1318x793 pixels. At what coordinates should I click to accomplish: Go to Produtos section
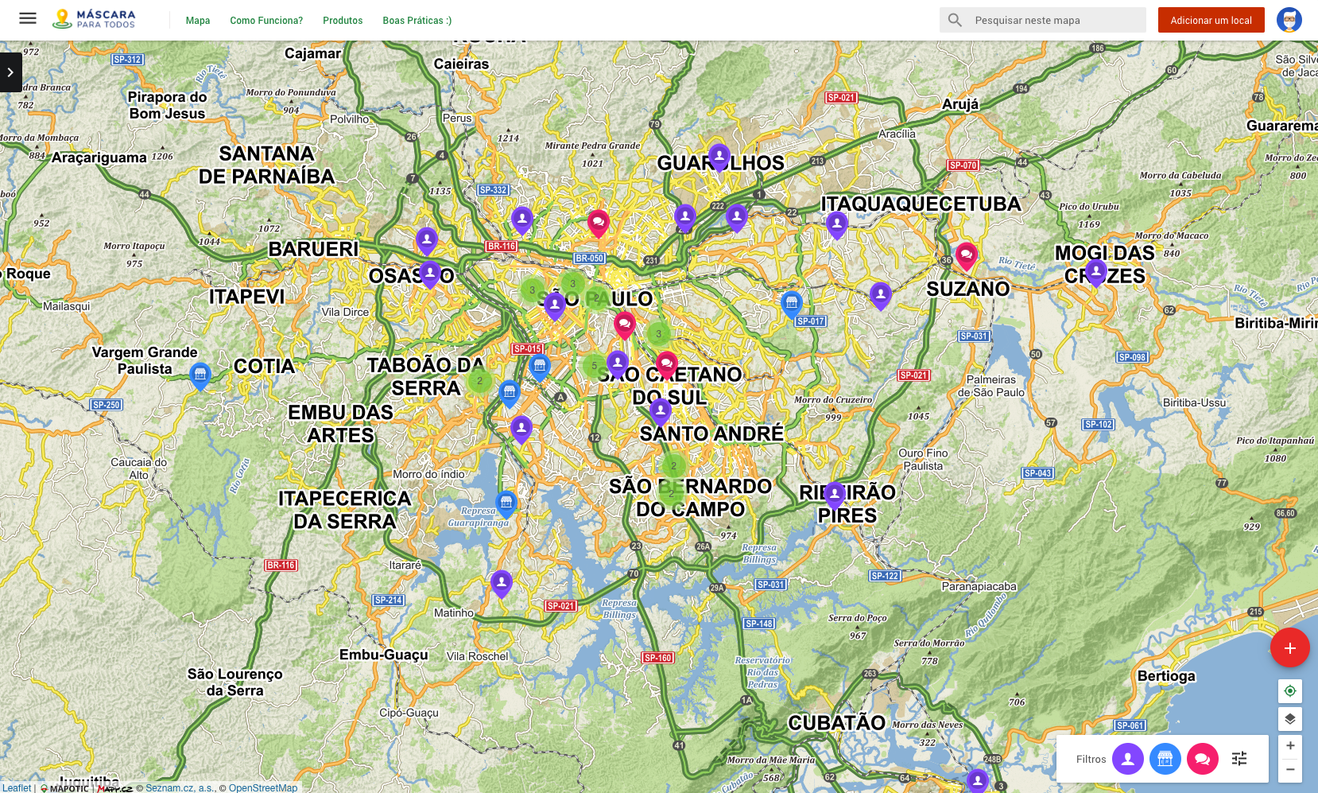pos(343,21)
